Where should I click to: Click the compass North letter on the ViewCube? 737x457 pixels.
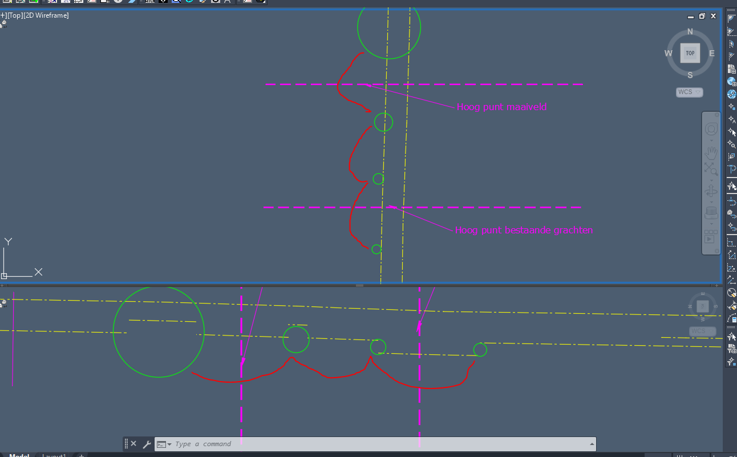690,31
